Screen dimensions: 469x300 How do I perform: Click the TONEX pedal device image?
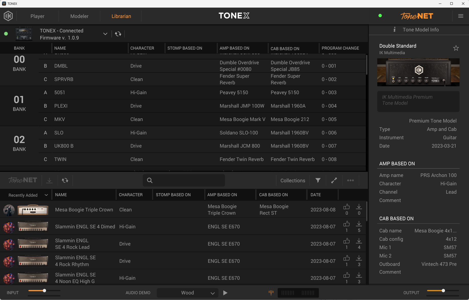pos(24,34)
